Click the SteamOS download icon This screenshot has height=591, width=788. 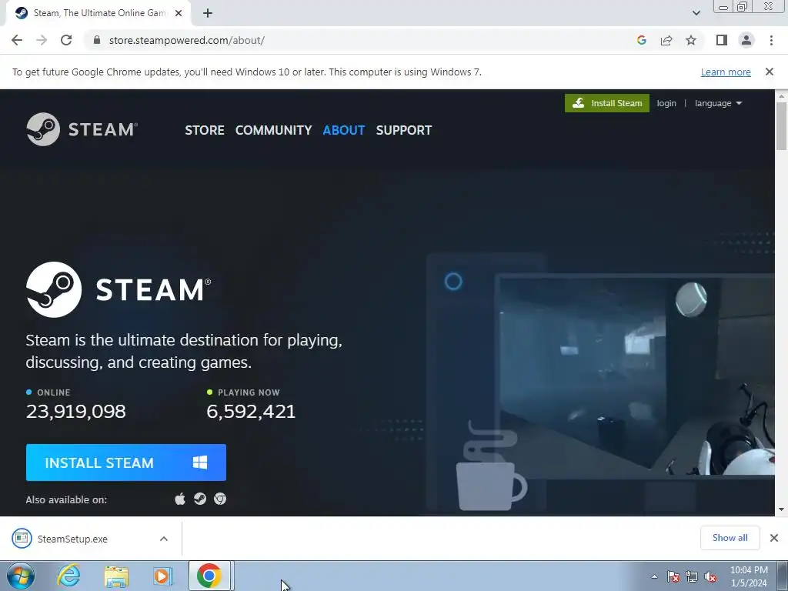200,499
